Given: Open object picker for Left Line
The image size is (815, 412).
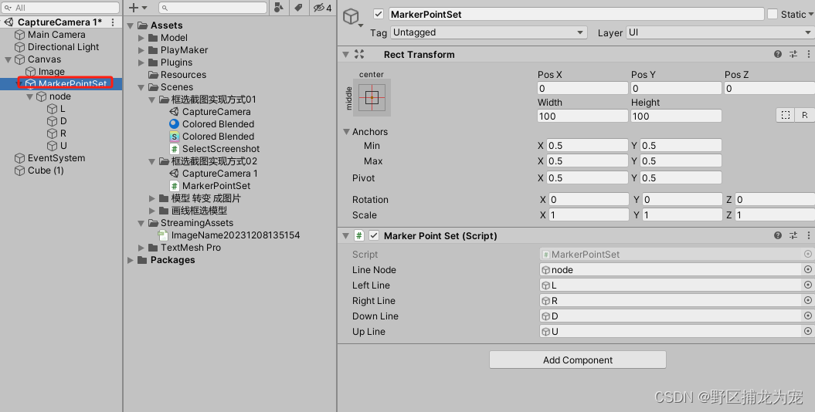Looking at the screenshot, I should click(x=808, y=285).
